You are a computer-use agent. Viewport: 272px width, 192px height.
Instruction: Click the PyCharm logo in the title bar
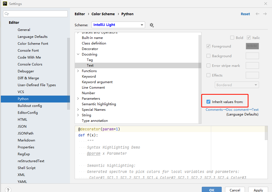point(5,4)
